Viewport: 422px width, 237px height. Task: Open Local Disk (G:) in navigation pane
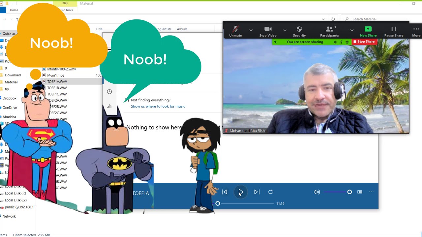[x=15, y=200]
